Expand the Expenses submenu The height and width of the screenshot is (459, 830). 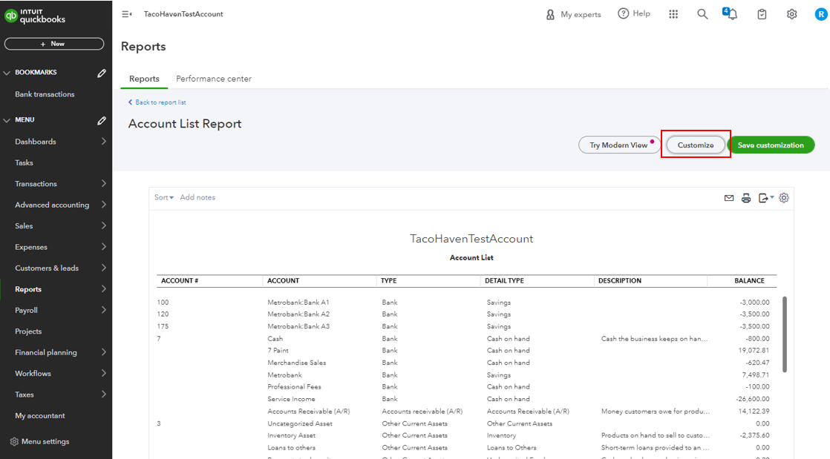[x=104, y=247]
